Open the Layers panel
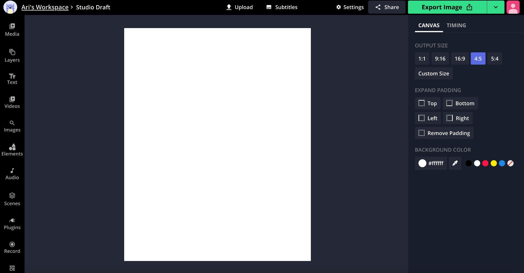Screen dimensions: 524x273 (12, 56)
